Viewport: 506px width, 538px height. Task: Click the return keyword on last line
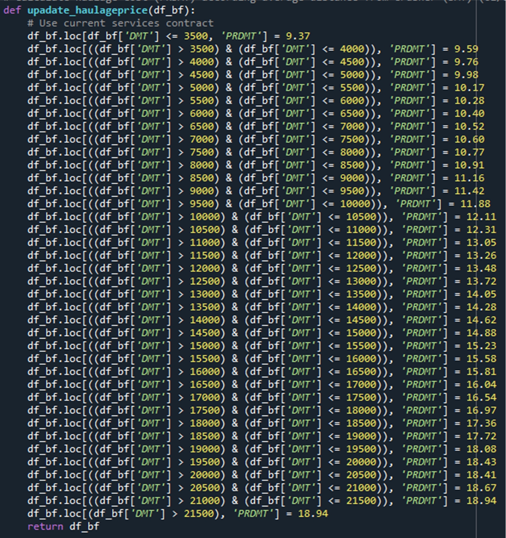[45, 527]
